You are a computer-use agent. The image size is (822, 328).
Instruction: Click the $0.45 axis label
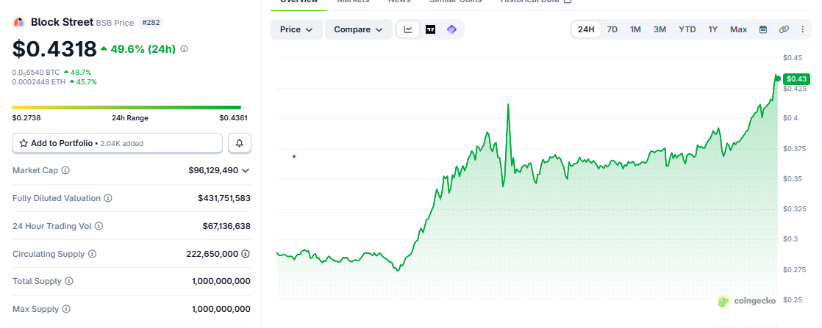(x=792, y=57)
